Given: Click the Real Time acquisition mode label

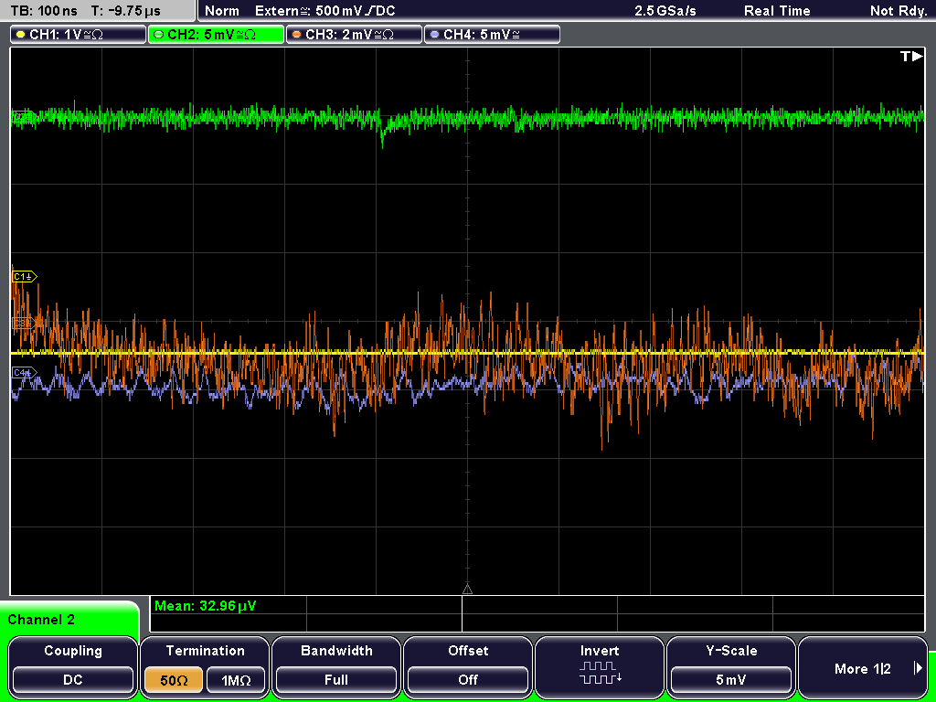Looking at the screenshot, I should [x=777, y=11].
